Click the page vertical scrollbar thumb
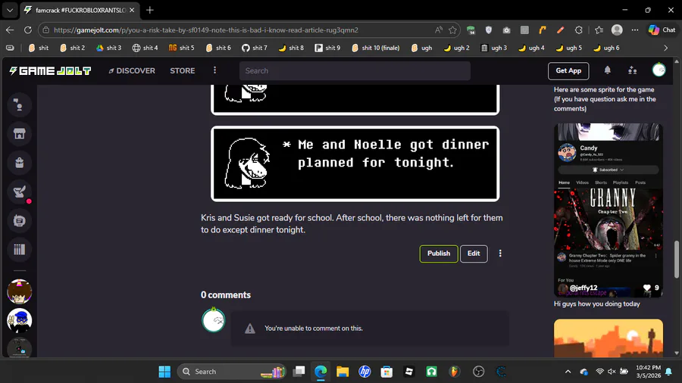 click(x=677, y=259)
